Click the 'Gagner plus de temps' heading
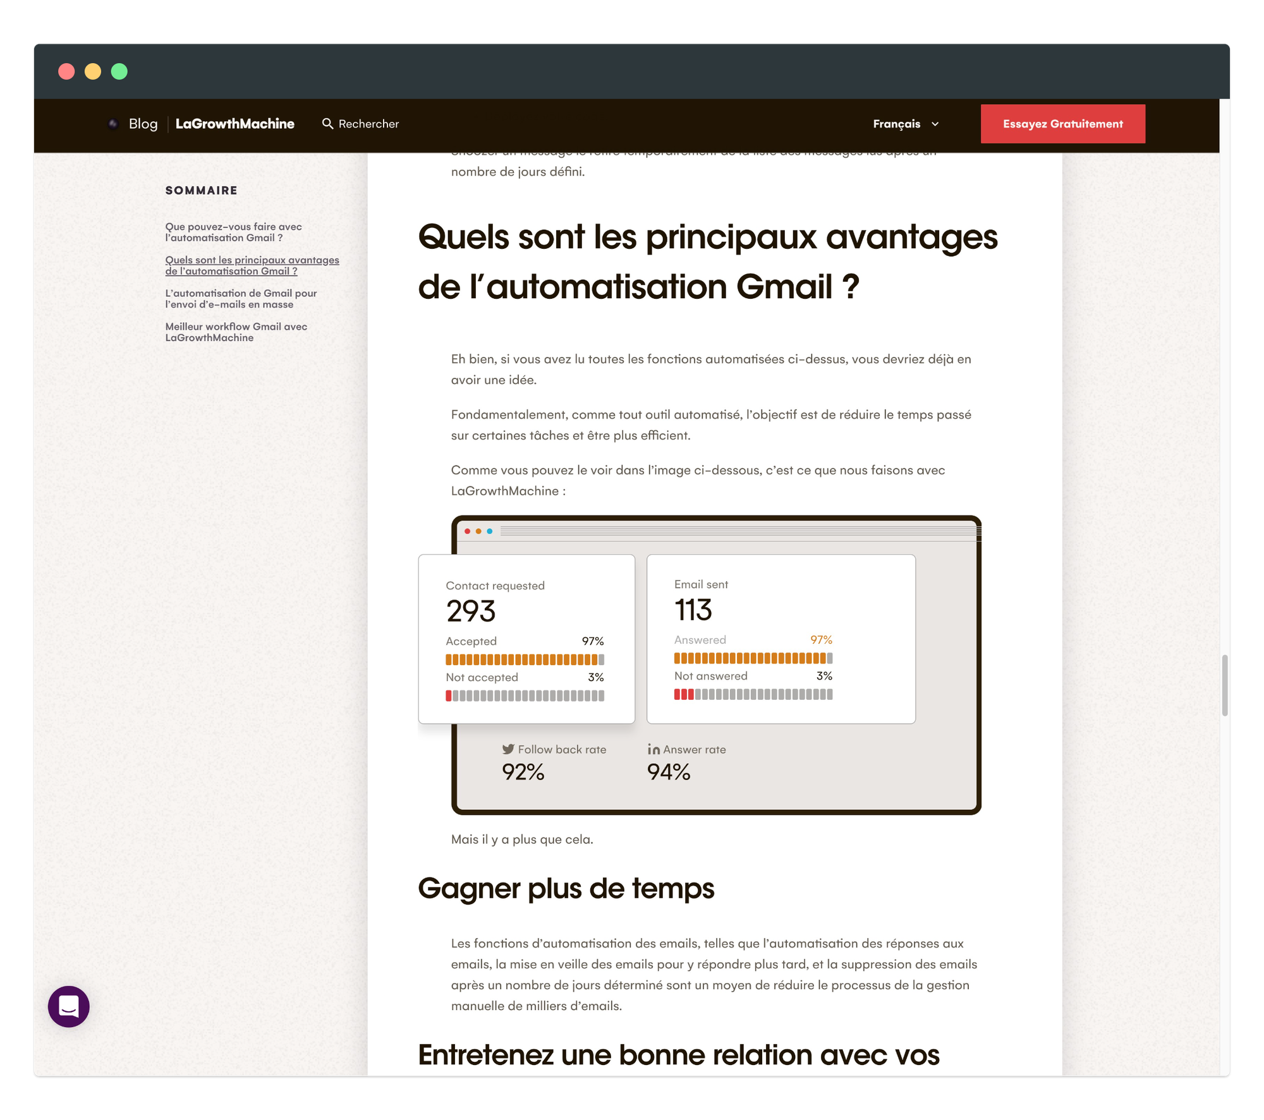The height and width of the screenshot is (1120, 1264). pos(566,888)
